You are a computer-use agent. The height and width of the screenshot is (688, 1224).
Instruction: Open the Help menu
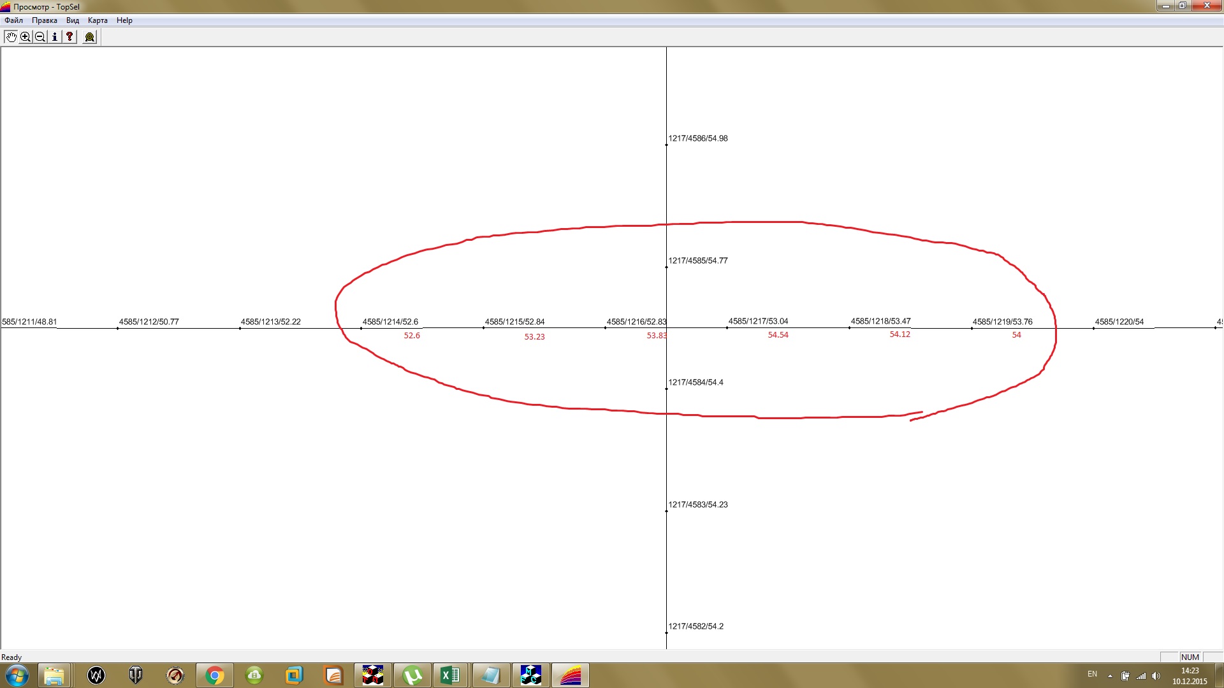pyautogui.click(x=124, y=20)
